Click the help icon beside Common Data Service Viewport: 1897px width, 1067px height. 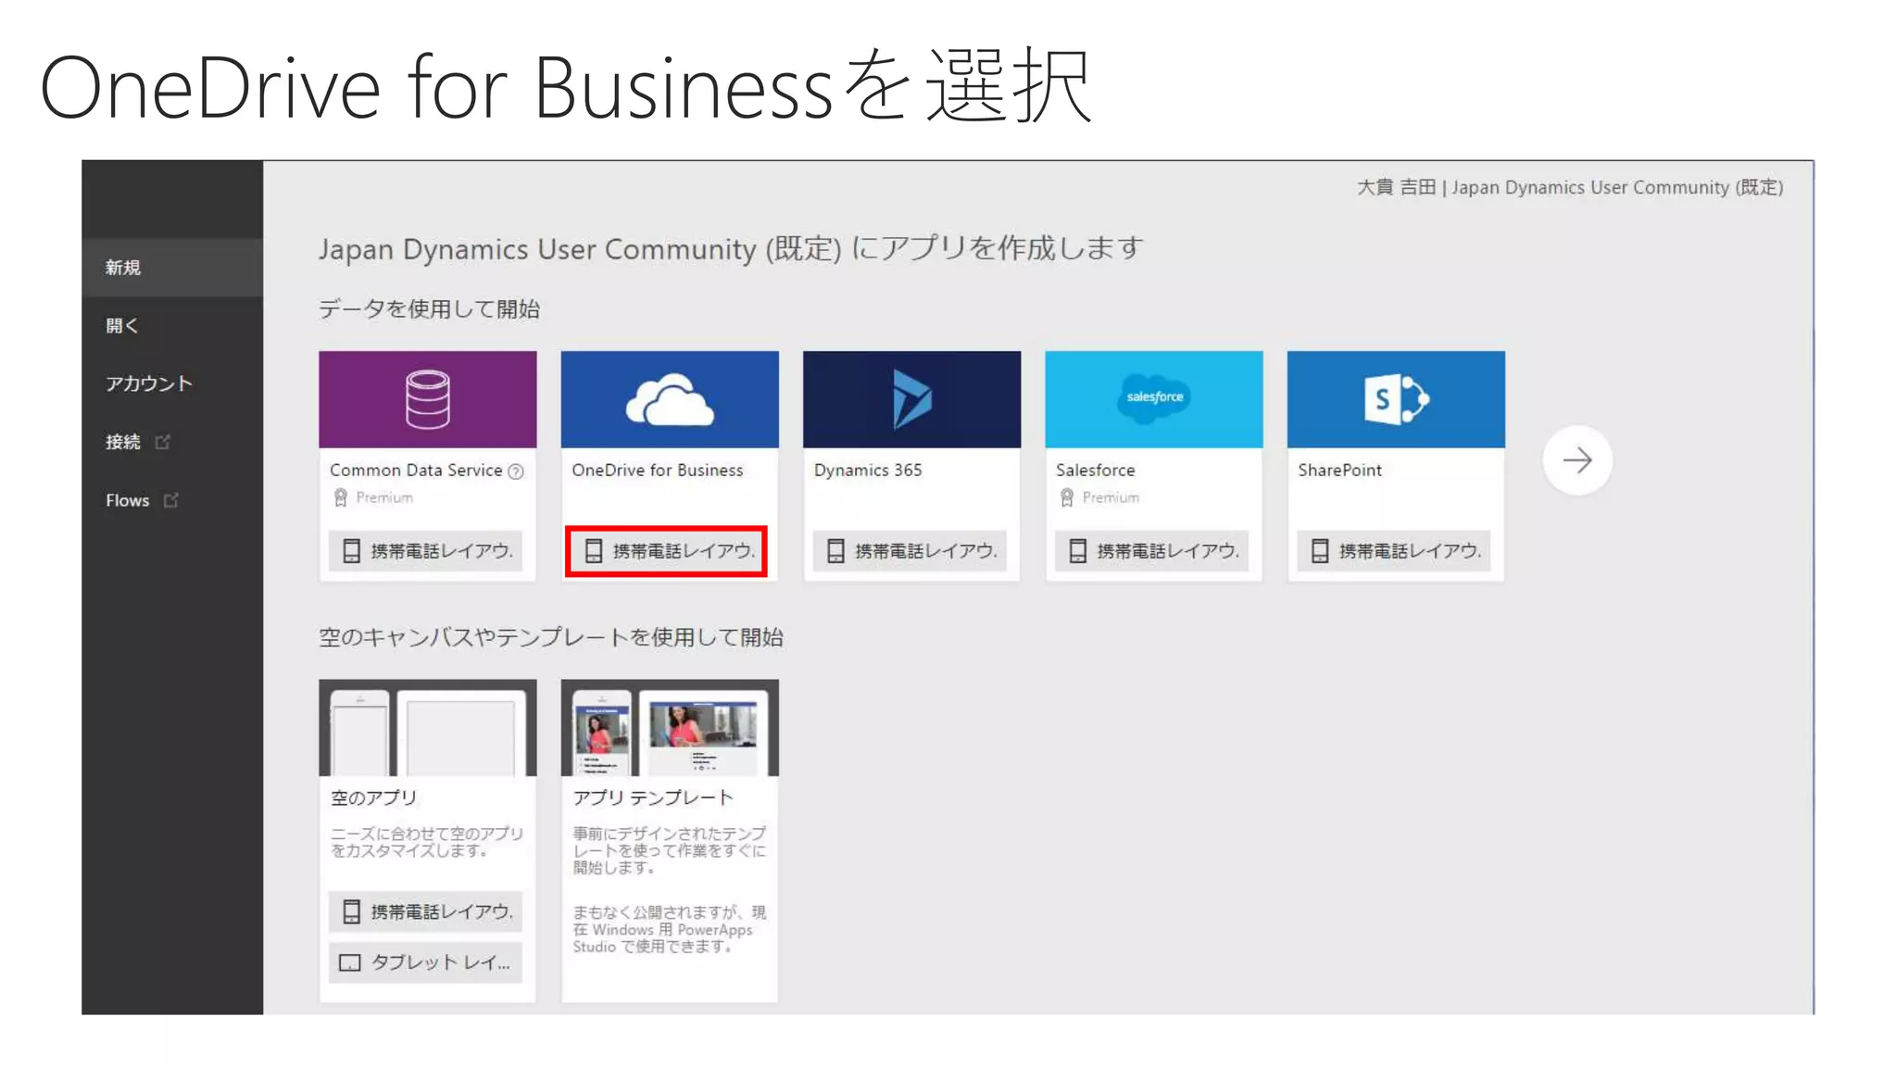click(516, 471)
